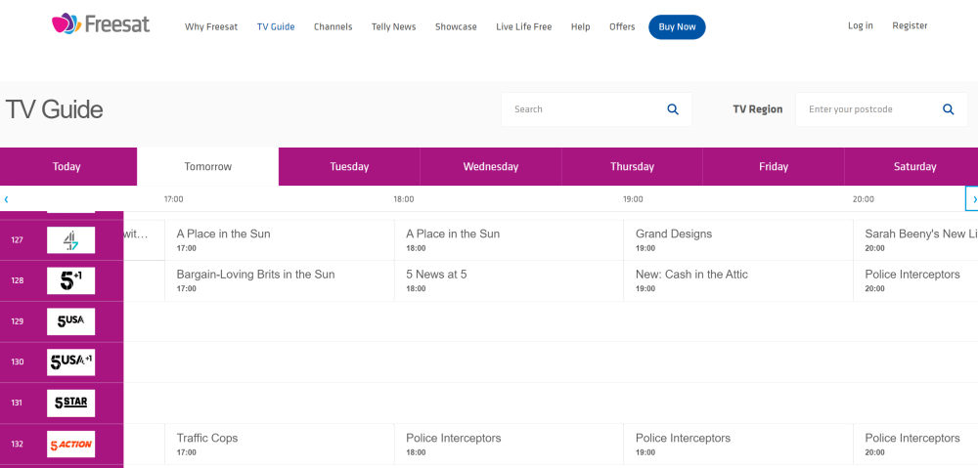The width and height of the screenshot is (978, 468).
Task: Switch to the Tomorrow tab
Action: tap(207, 166)
